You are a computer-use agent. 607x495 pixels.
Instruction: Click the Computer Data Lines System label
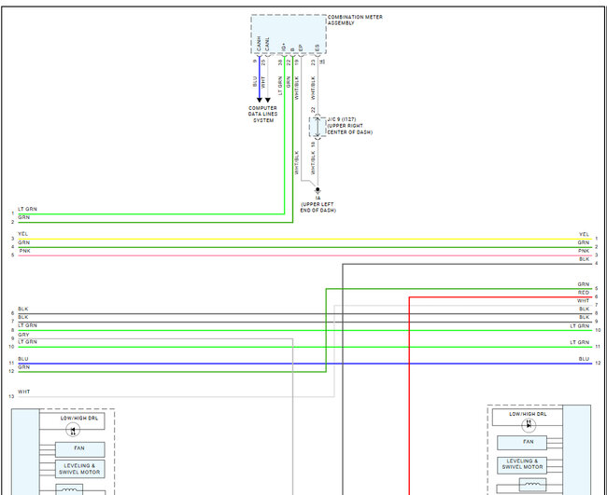tap(262, 114)
